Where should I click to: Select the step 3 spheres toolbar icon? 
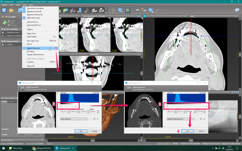[x=65, y=10]
